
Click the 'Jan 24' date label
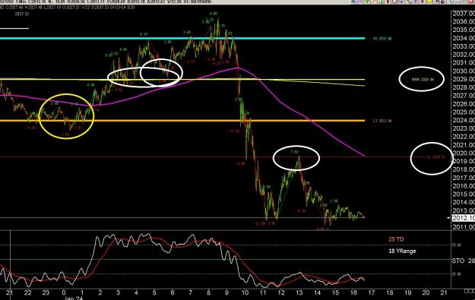(74, 298)
